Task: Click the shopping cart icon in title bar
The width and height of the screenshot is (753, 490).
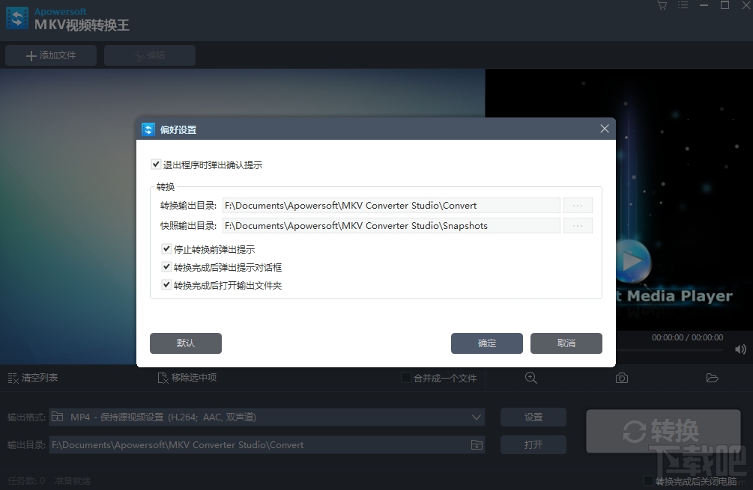Action: point(662,6)
